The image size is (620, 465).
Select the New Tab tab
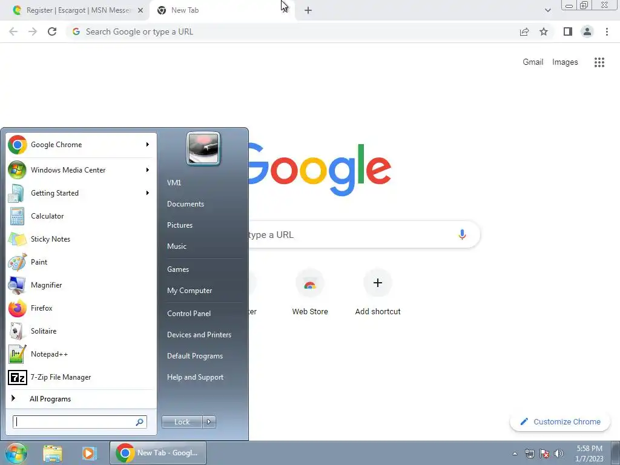[216, 10]
